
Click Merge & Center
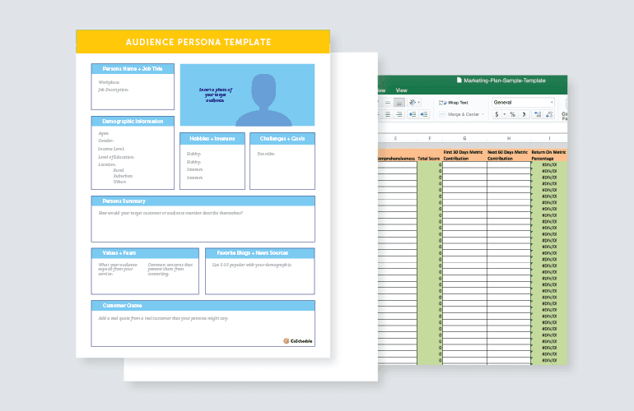tap(459, 114)
